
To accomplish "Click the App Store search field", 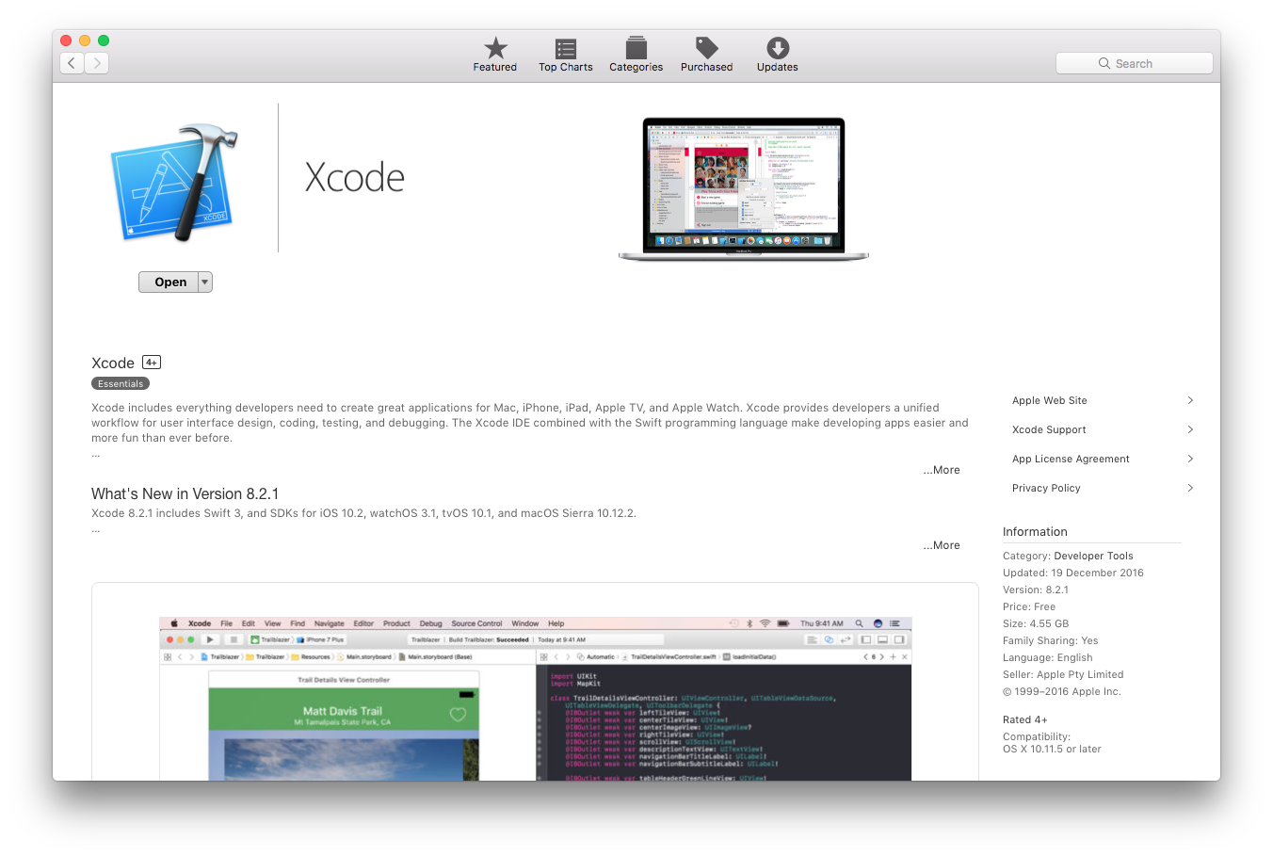I will pos(1135,63).
